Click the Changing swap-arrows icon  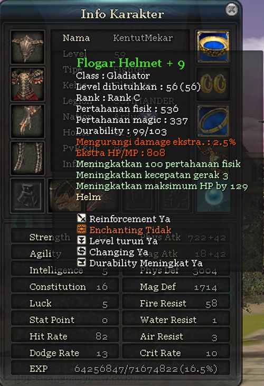coord(81,251)
